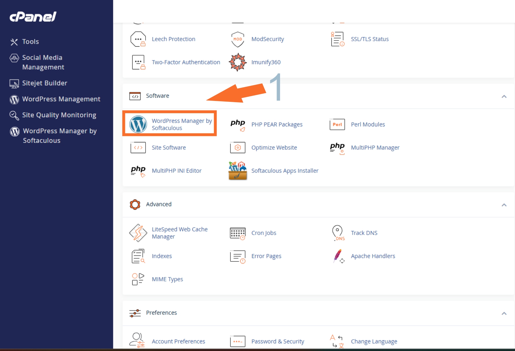The height and width of the screenshot is (351, 515).
Task: Click the Softaculous Apps Installer toolbox icon
Action: pyautogui.click(x=238, y=171)
